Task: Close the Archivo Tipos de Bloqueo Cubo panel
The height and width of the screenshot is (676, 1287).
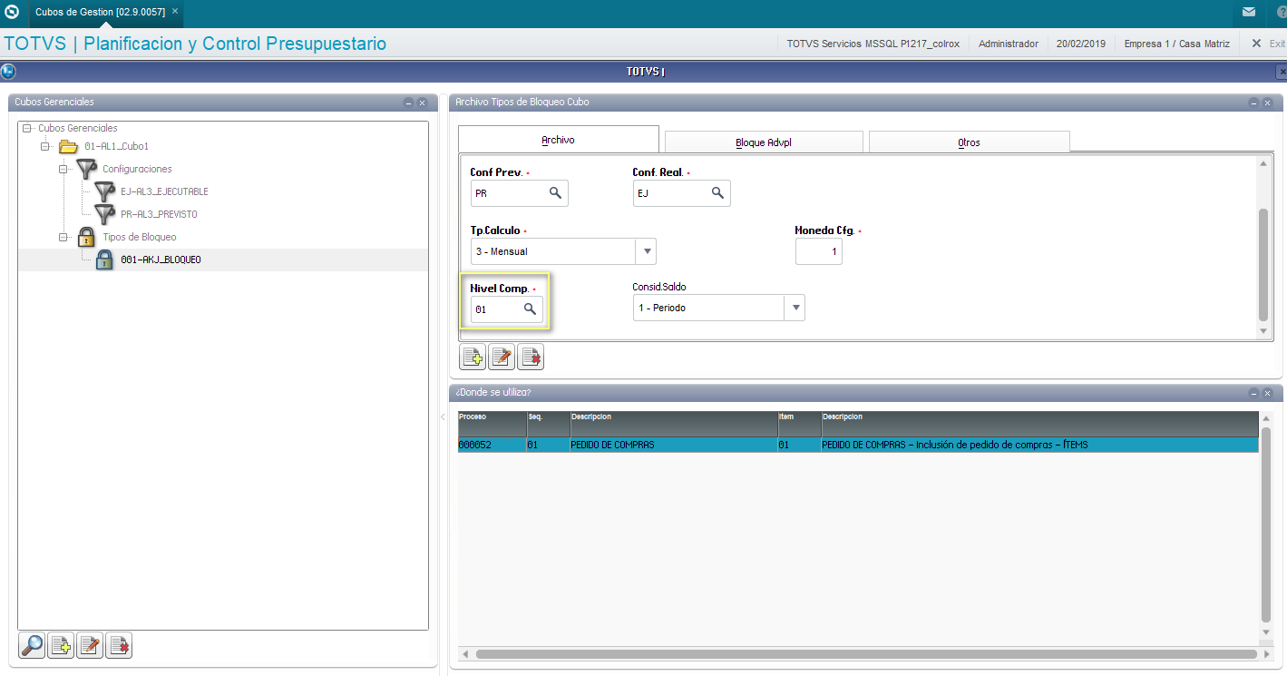Action: 1267,103
